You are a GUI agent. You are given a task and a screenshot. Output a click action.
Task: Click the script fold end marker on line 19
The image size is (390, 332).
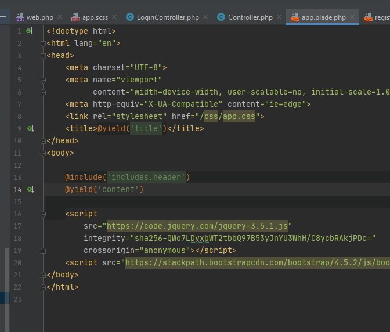pyautogui.click(x=43, y=251)
